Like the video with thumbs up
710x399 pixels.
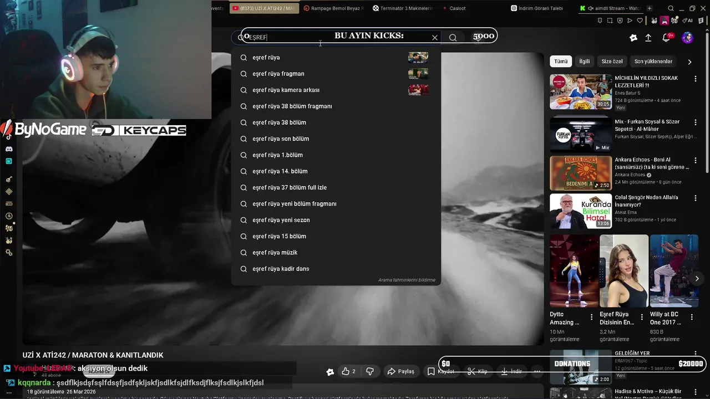(x=348, y=371)
